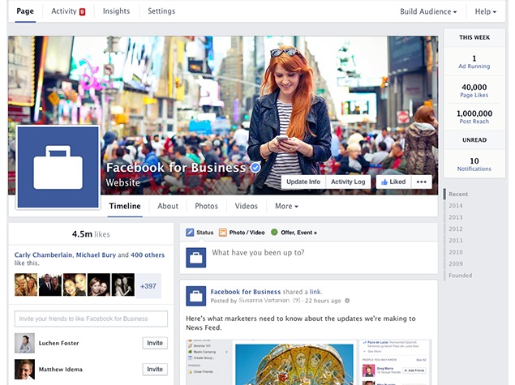Click Luchen Foster's profile photo
Viewport: 515px width, 385px height.
point(24,343)
